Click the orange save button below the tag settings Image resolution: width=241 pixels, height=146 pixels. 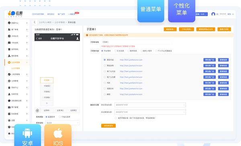click(x=108, y=126)
